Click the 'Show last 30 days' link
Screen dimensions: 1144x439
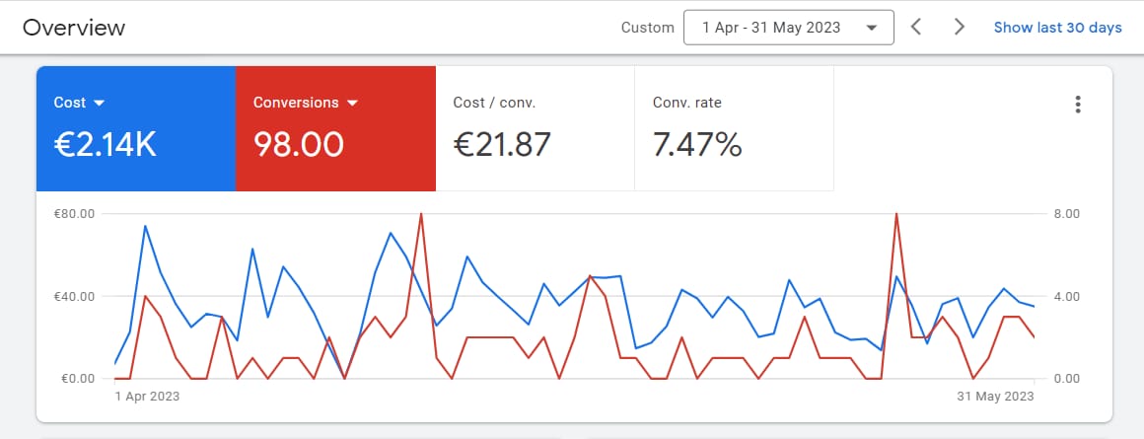click(x=1057, y=28)
